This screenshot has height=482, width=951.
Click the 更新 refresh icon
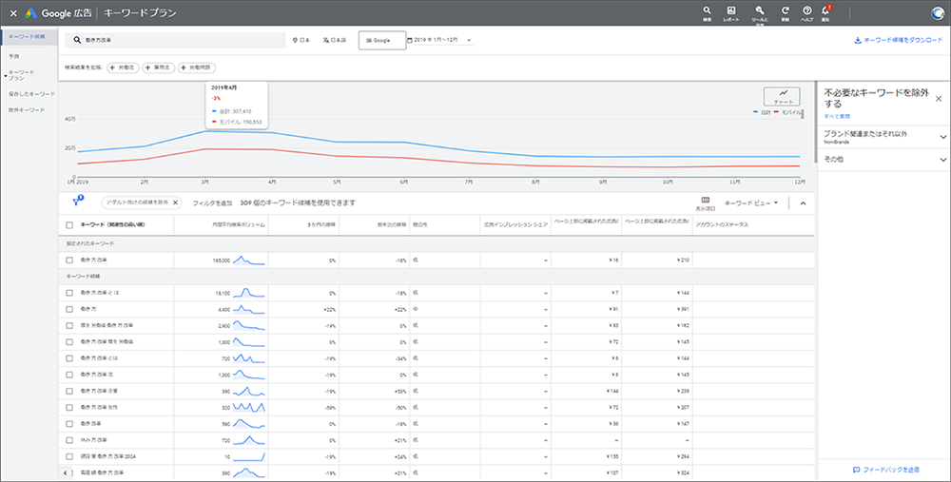785,10
